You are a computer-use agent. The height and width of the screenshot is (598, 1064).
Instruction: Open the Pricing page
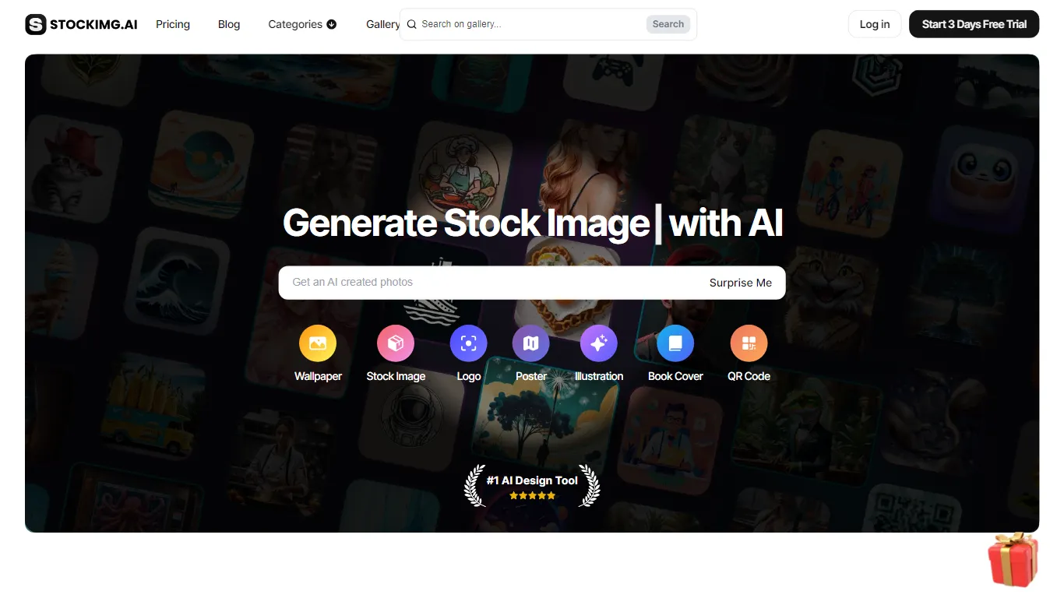coord(173,24)
